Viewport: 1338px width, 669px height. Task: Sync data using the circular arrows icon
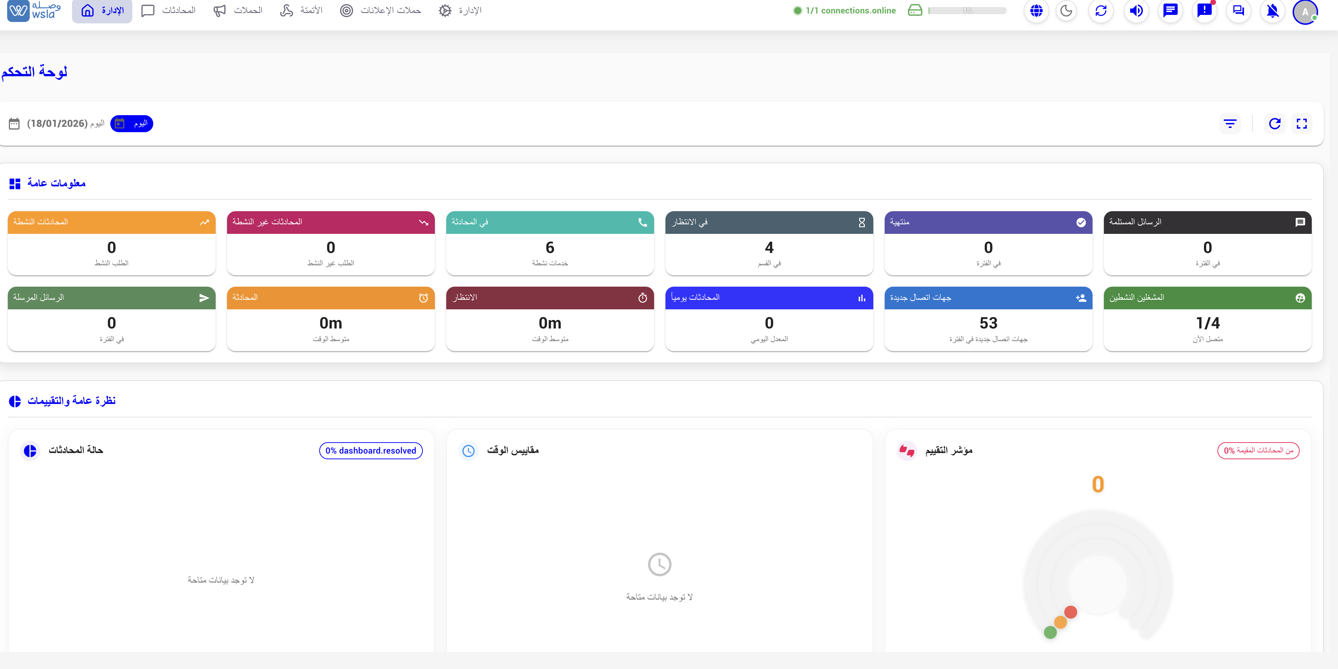[1101, 10]
